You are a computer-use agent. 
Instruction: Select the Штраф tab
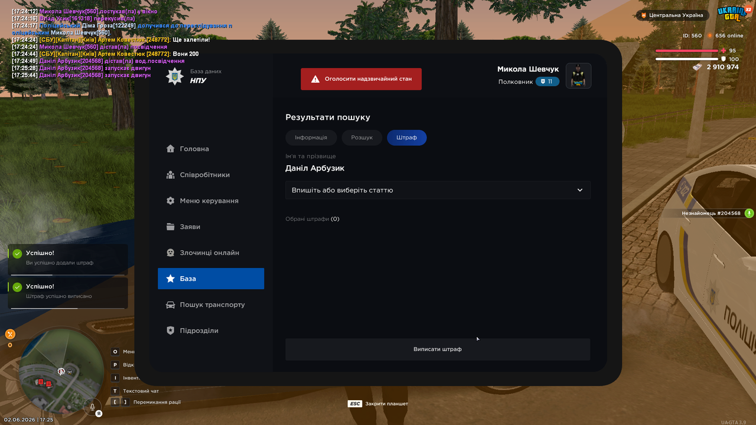tap(407, 138)
